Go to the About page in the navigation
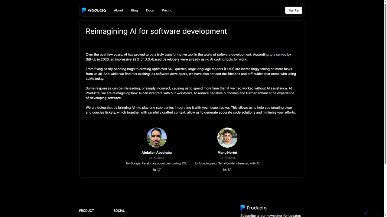This screenshot has height=217, width=387. pos(119,10)
